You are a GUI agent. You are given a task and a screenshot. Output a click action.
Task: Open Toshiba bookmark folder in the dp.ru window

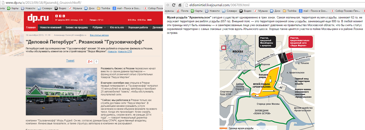103,8
